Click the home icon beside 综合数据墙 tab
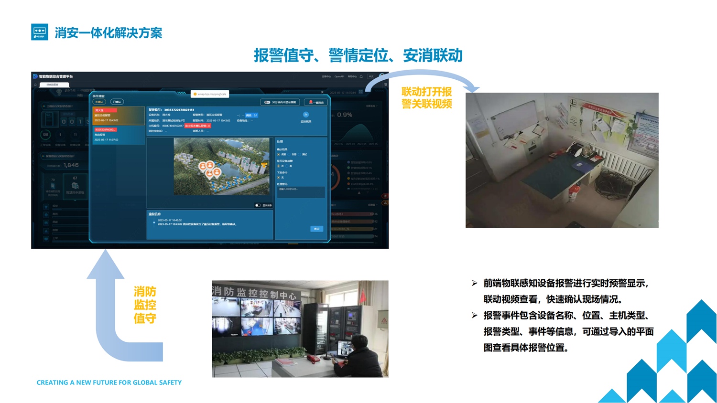 point(35,85)
